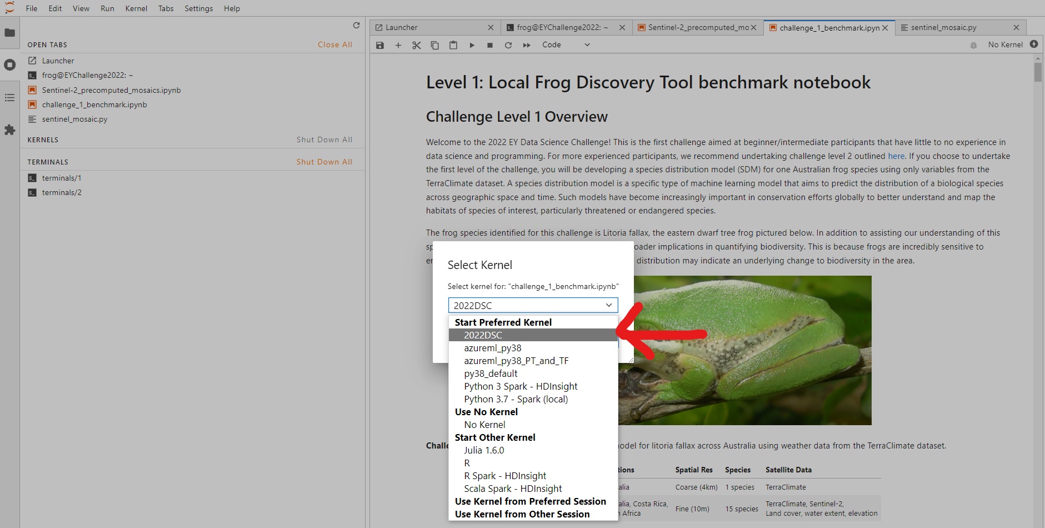This screenshot has height=528, width=1045.
Task: Click the debugger bug icon in the toolbar
Action: point(973,45)
